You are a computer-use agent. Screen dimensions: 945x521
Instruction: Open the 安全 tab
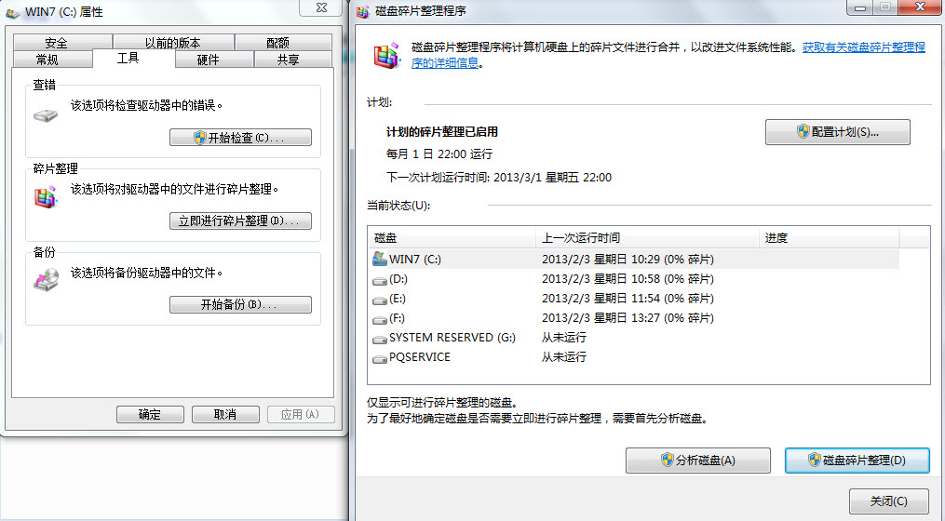(62, 43)
